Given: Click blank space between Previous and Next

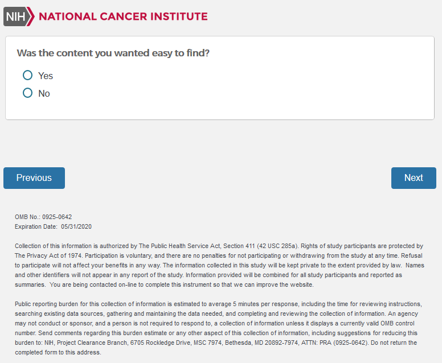Looking at the screenshot, I should click(228, 178).
